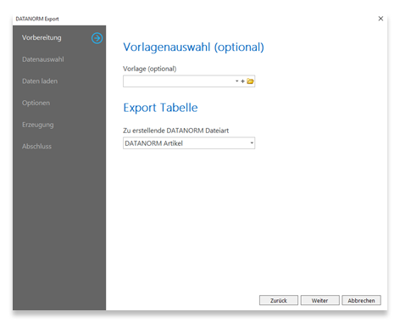
Task: Click the DATANORM Export window title
Action: [37, 19]
